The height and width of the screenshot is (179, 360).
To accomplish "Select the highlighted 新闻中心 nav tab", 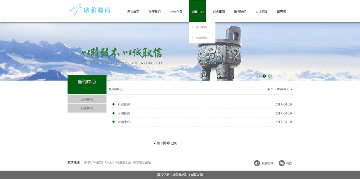I will click(197, 11).
